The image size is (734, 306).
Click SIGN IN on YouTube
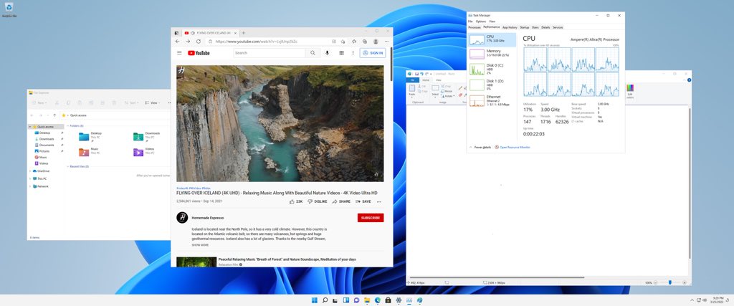coord(373,53)
